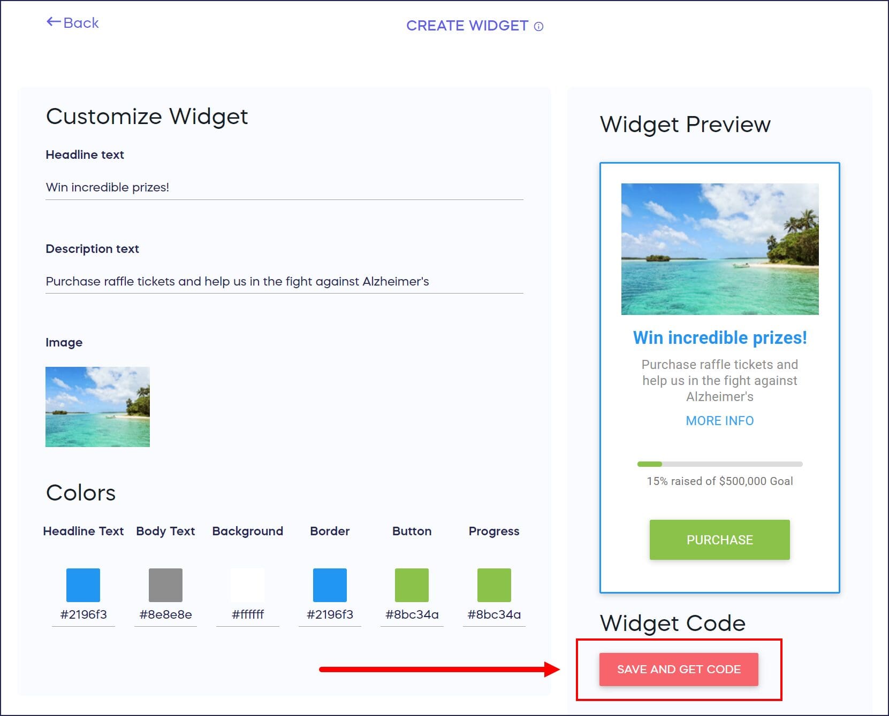Click the fundraising progress bar in preview
The image size is (889, 716).
719,464
